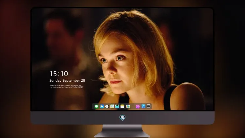Open the Camera app in the dock
The height and width of the screenshot is (138, 245).
[x=149, y=106]
